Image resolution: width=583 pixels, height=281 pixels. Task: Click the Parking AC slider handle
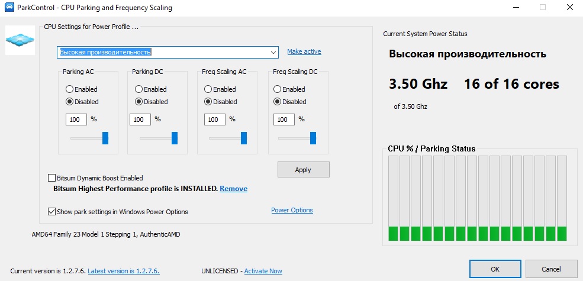coord(105,138)
